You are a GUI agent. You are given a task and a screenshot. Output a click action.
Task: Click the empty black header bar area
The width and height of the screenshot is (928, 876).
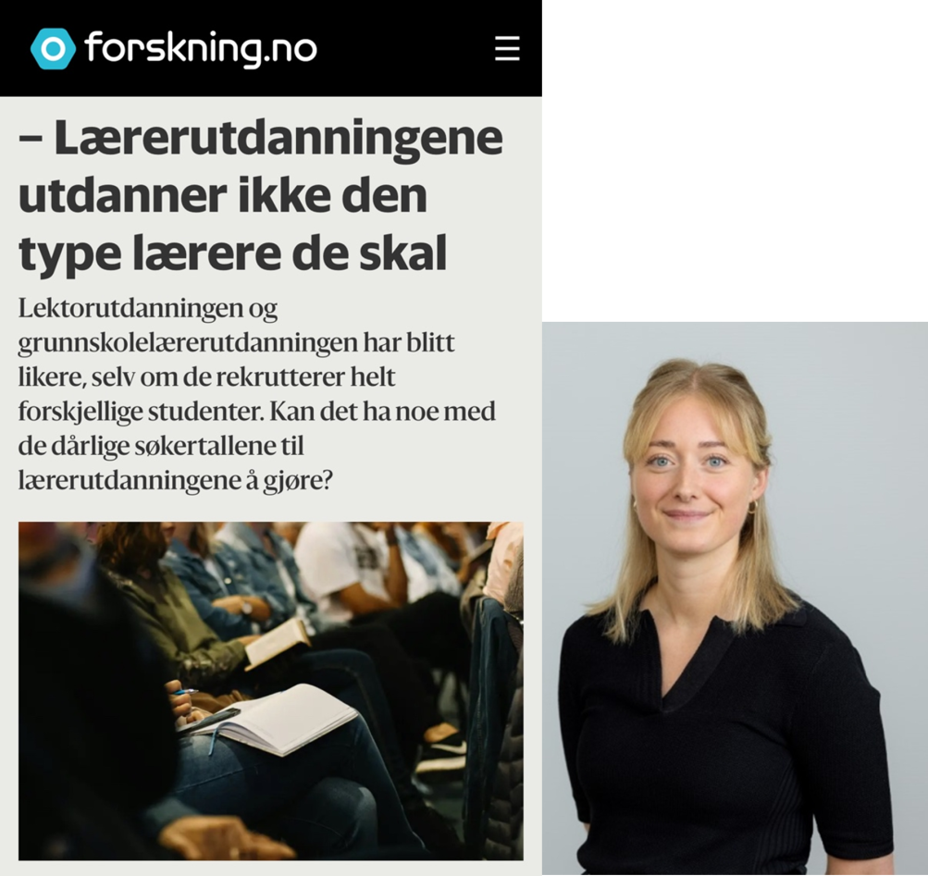(x=405, y=48)
